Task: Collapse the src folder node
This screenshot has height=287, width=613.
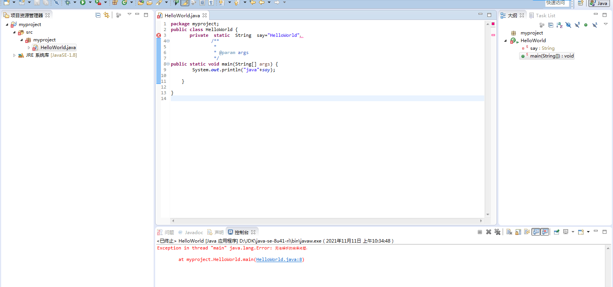Action: coord(14,32)
